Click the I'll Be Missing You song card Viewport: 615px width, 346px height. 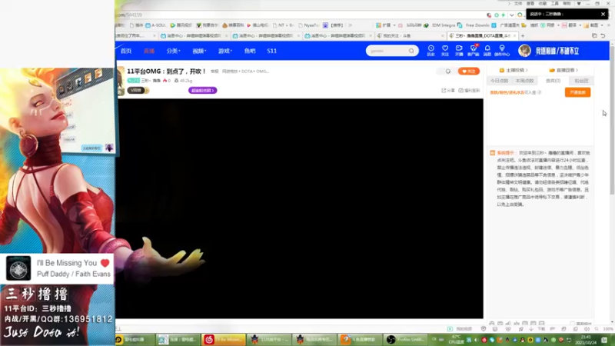[x=57, y=268]
